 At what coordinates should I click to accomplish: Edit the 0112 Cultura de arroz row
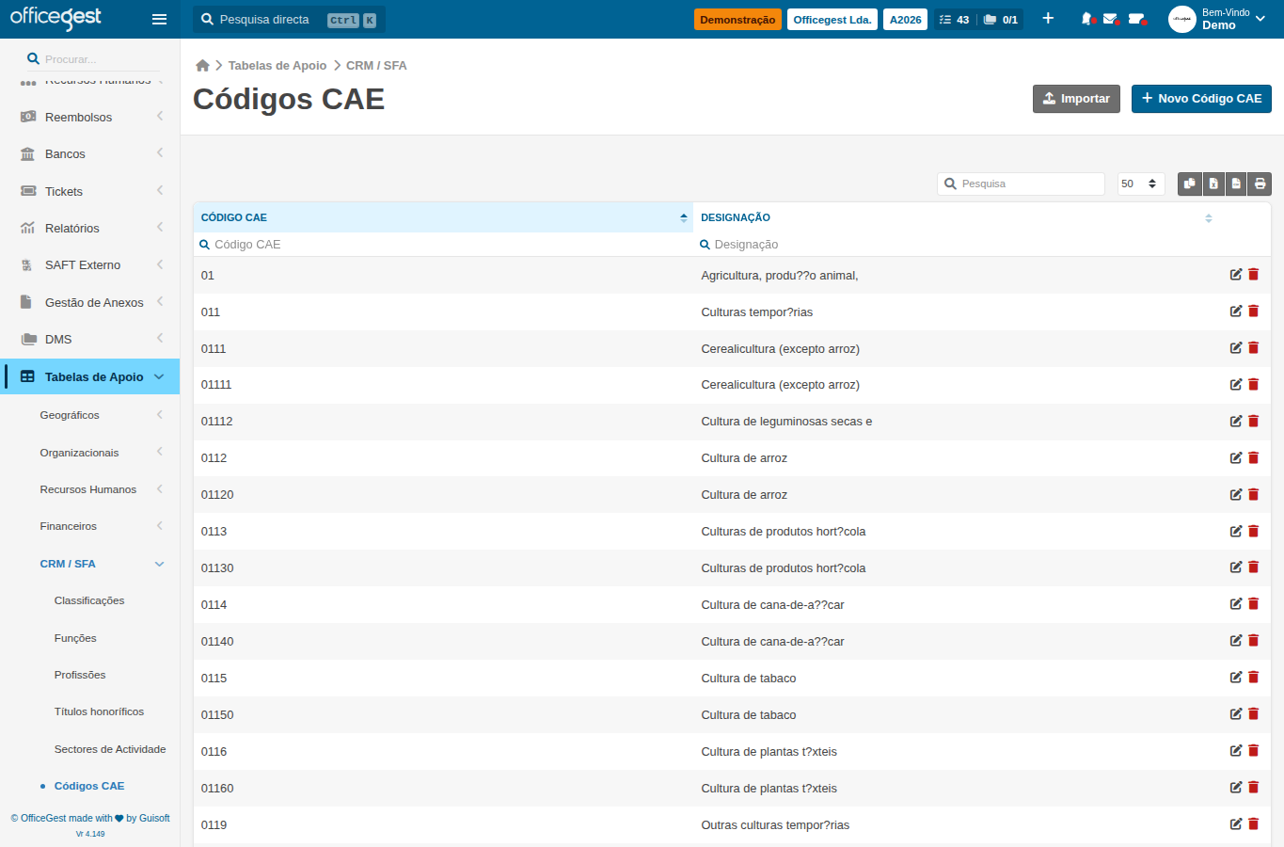[1236, 457]
